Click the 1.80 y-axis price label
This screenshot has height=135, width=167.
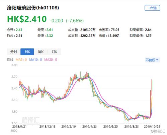[x=14, y=112]
